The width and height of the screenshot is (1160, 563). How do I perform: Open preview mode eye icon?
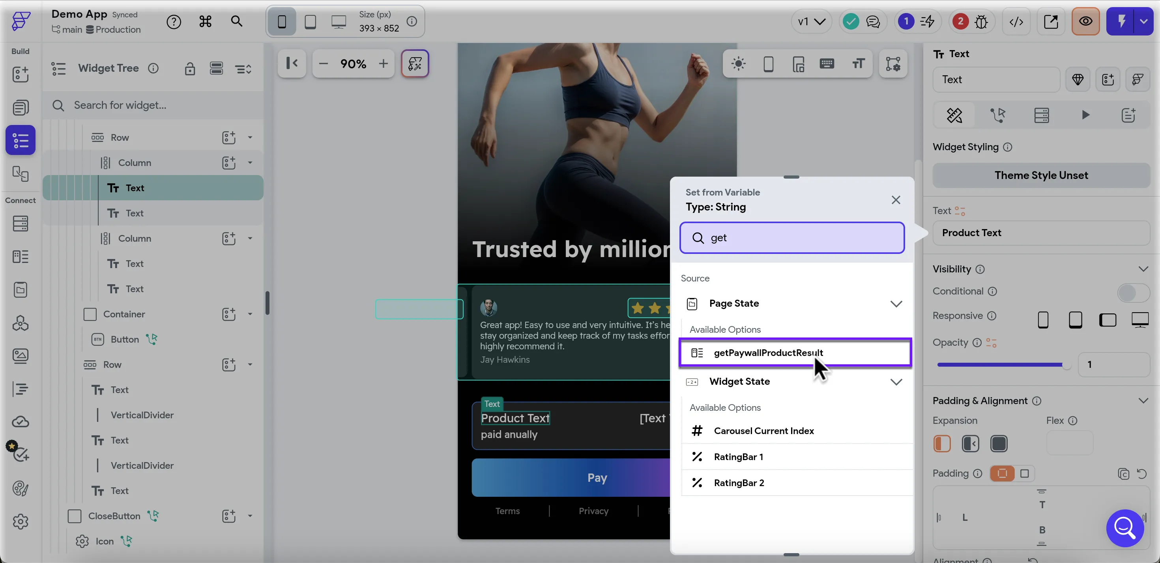pyautogui.click(x=1085, y=21)
